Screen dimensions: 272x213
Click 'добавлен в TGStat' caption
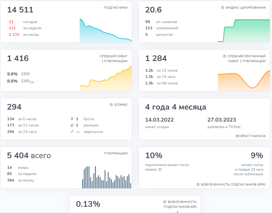tap(224, 127)
